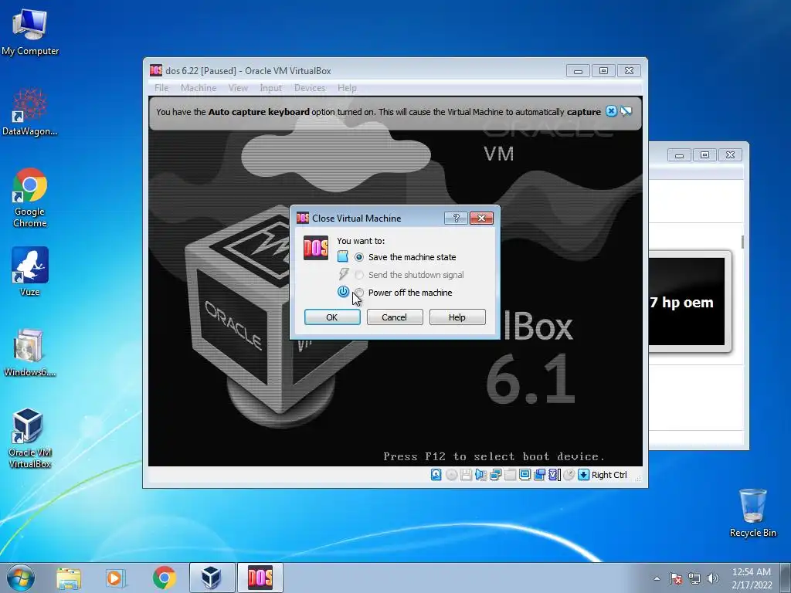Click the hard disk status bar indicator

tap(436, 475)
